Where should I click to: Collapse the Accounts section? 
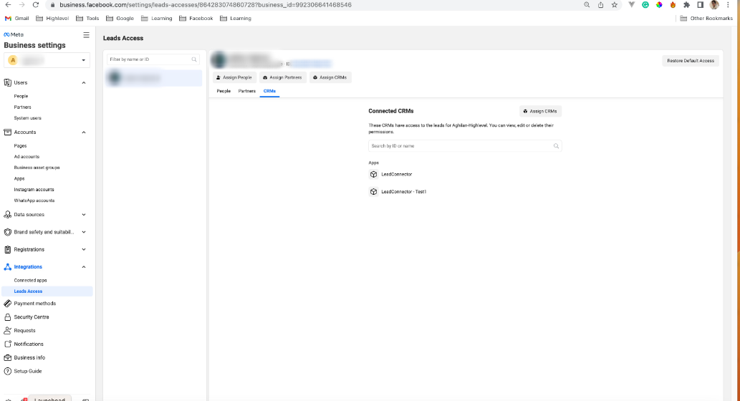(x=84, y=132)
